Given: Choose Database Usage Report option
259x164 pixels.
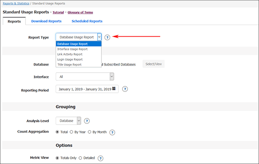Looking at the screenshot, I should click(79, 44).
